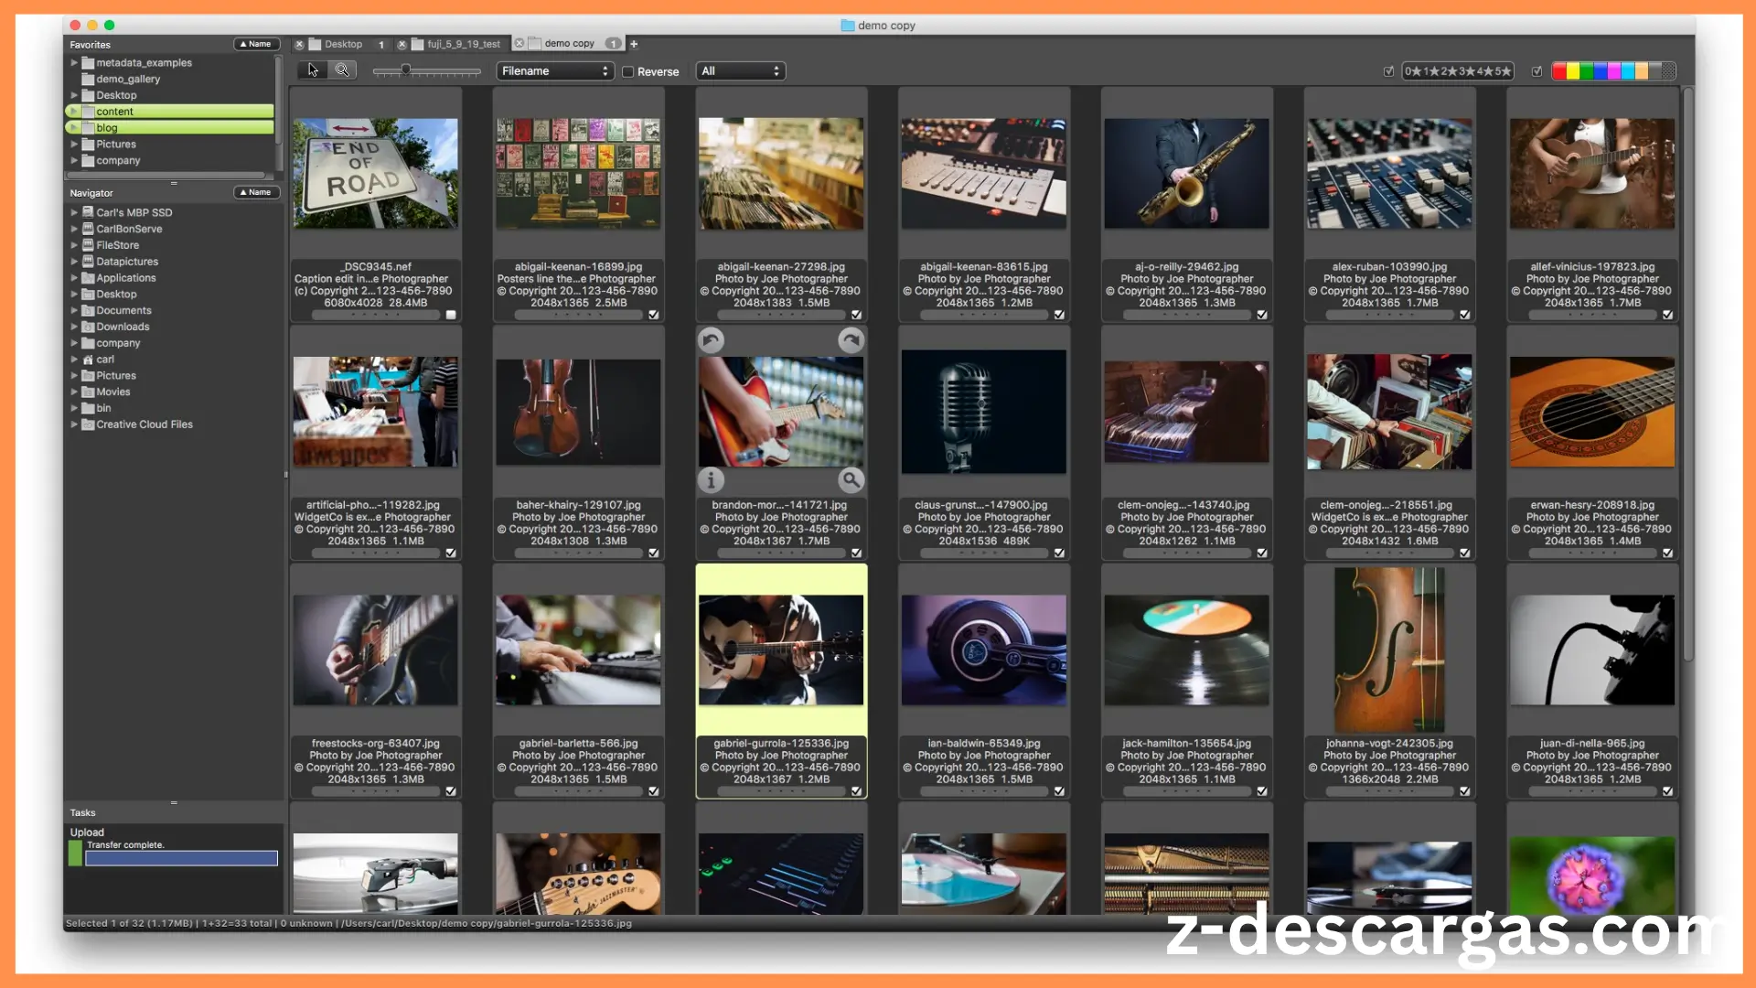Filter by 5 star rating
This screenshot has height=988, width=1756.
tap(1502, 70)
